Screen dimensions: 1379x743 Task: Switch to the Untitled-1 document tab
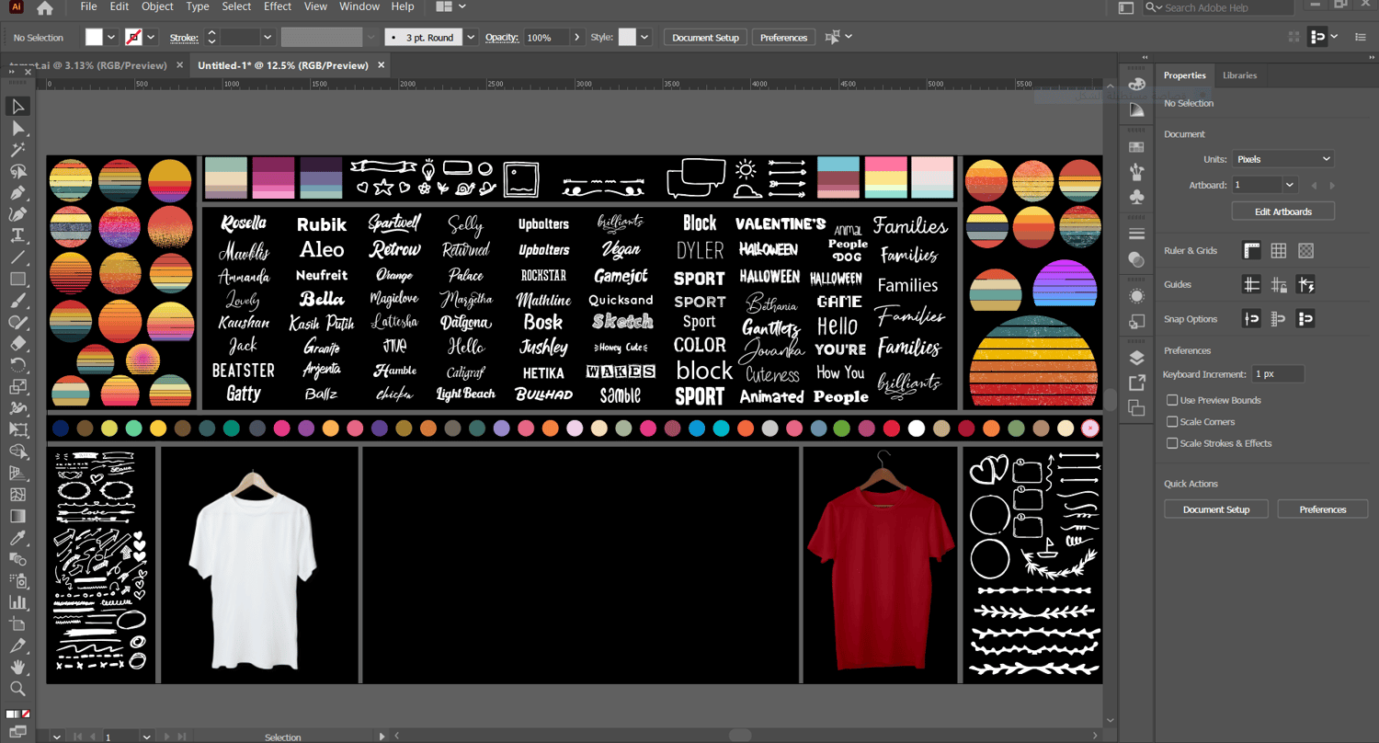282,65
